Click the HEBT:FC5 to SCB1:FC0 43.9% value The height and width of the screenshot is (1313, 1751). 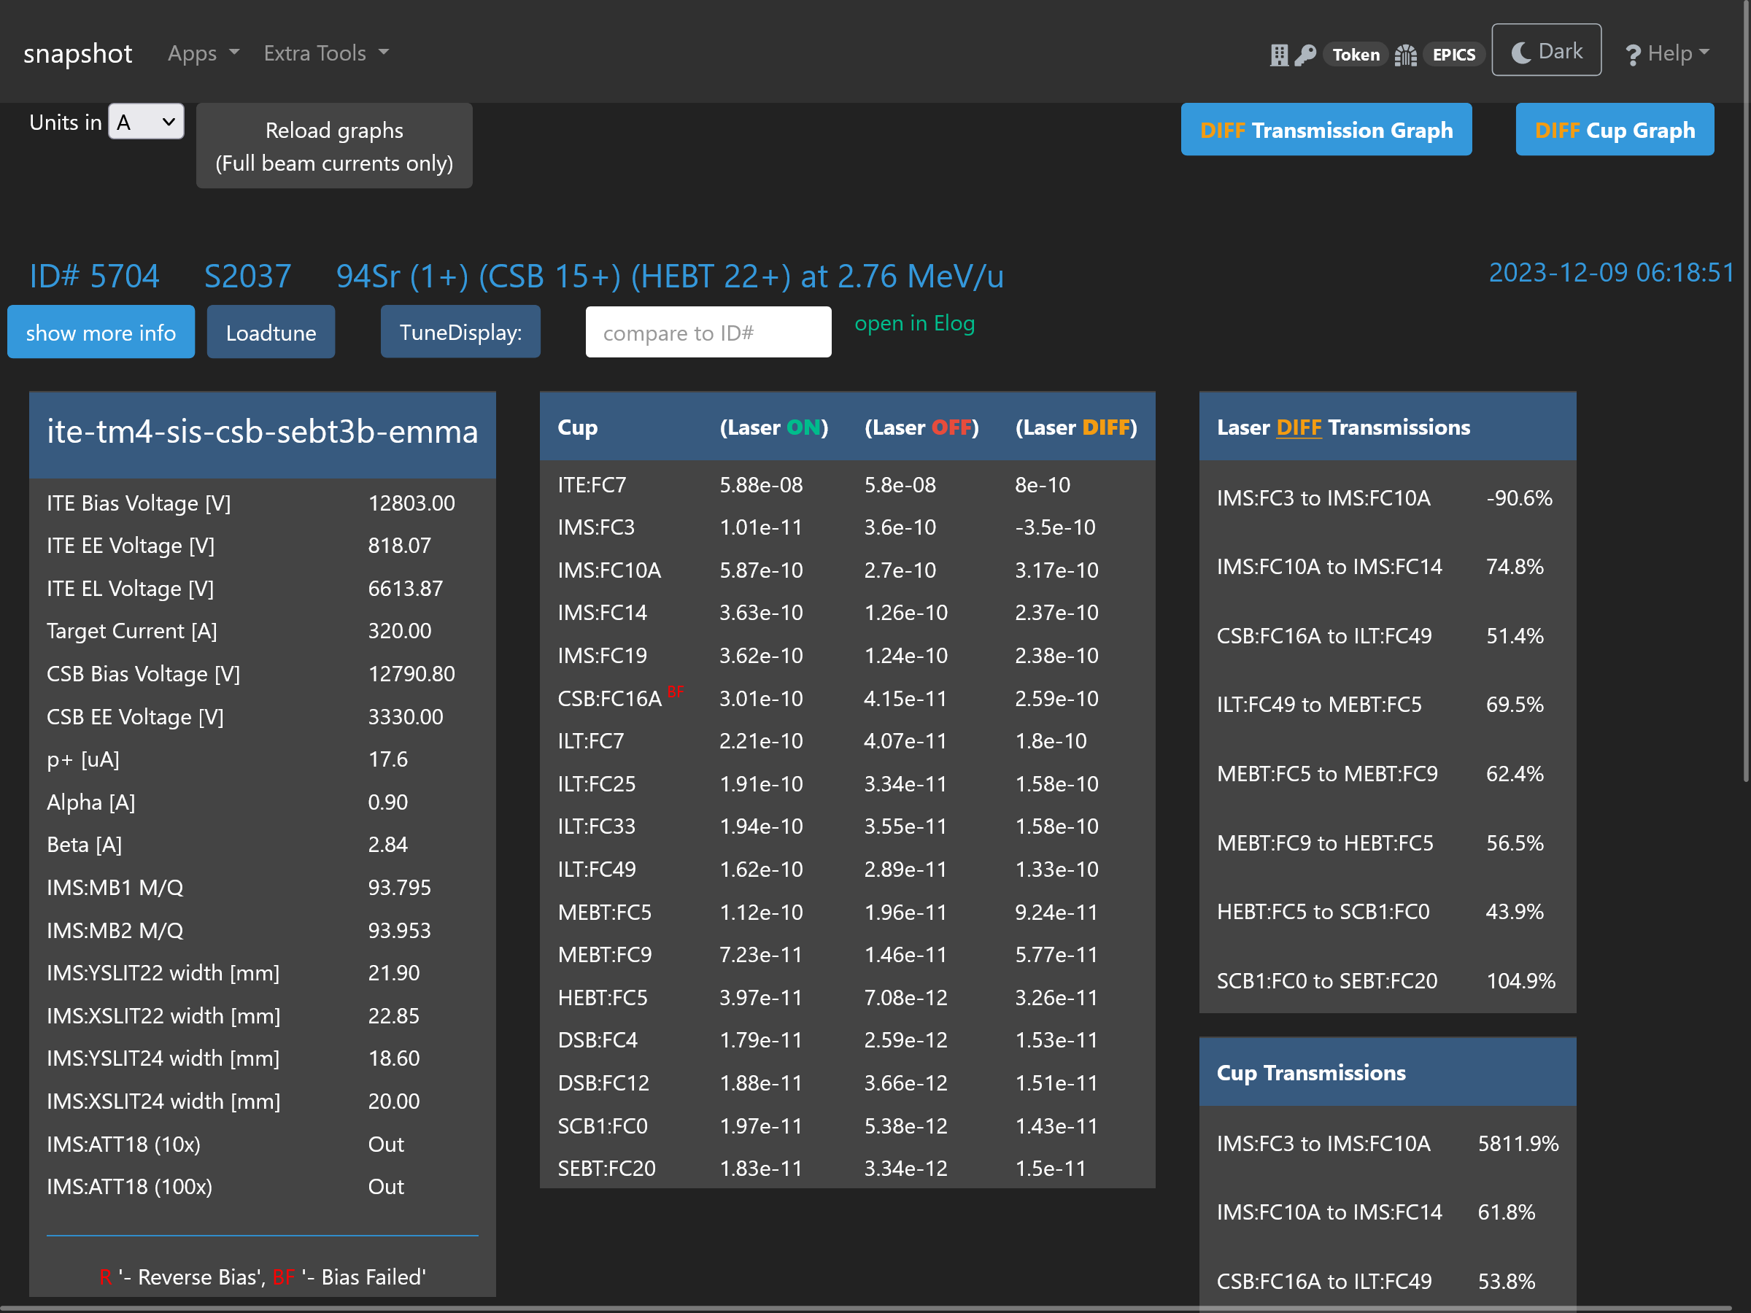point(1515,912)
